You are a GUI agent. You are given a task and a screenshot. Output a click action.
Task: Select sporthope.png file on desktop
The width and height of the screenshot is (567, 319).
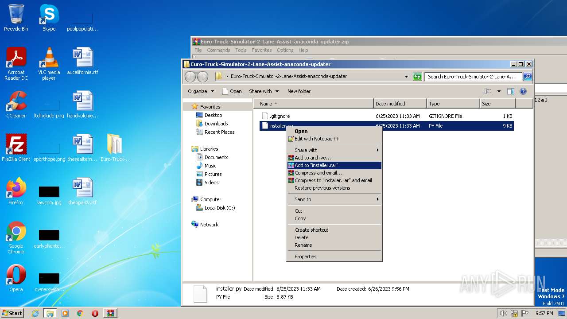pyautogui.click(x=49, y=151)
